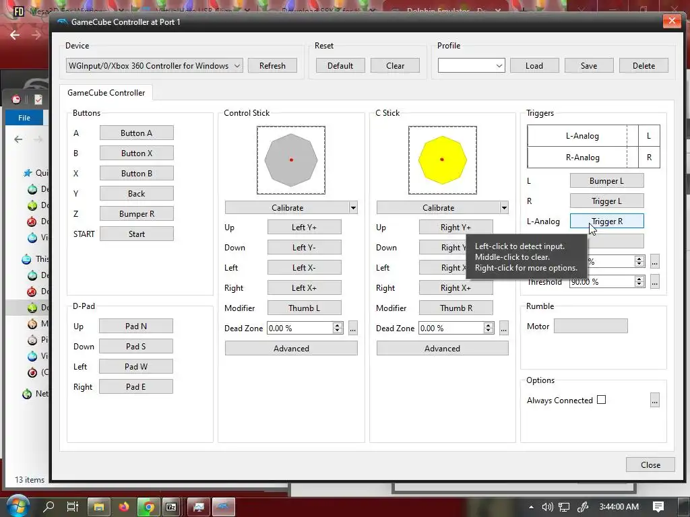Screen dimensions: 690x517
Task: Open 7-Zip taskbar icon
Action: [171, 507]
